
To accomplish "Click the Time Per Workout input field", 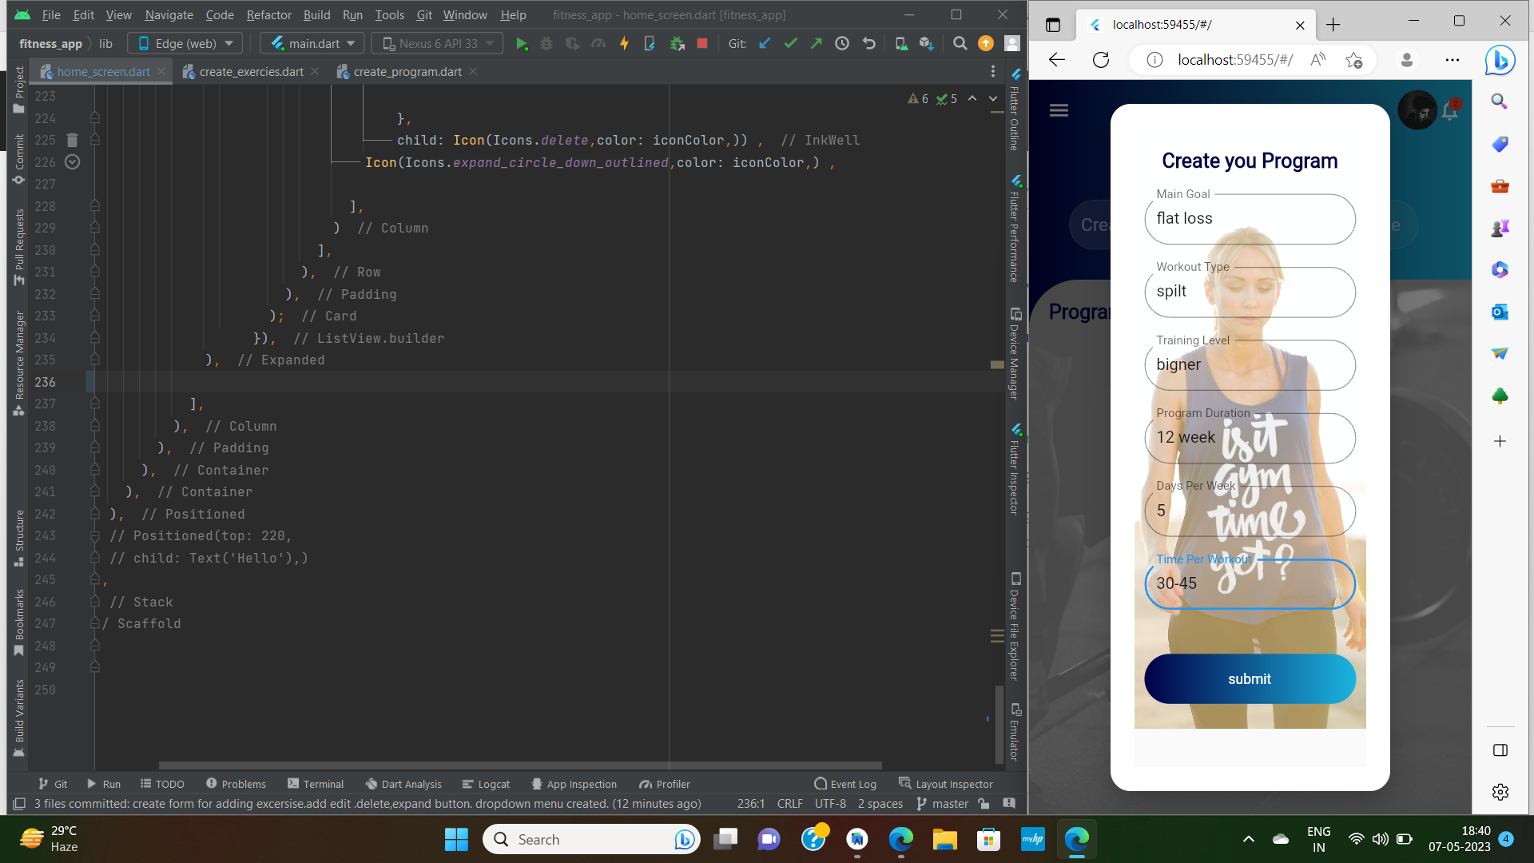I will 1249,584.
